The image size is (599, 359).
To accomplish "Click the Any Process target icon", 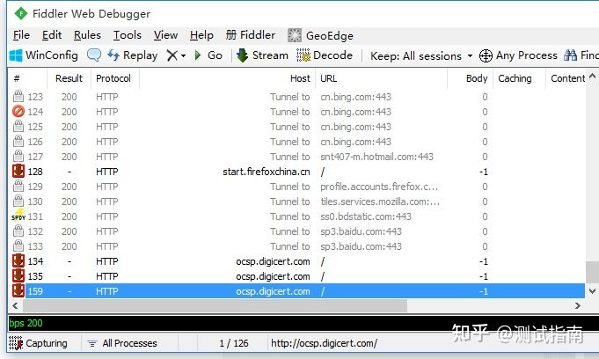I will tap(486, 55).
